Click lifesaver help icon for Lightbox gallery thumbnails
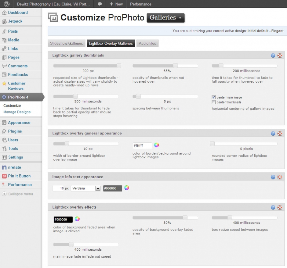 coord(280,55)
